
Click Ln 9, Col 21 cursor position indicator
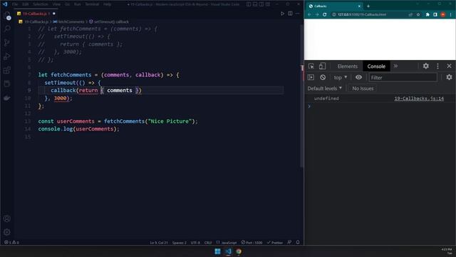click(159, 243)
